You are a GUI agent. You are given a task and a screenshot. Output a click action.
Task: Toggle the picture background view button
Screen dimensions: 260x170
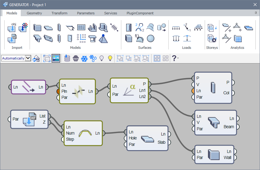(x=56, y=58)
